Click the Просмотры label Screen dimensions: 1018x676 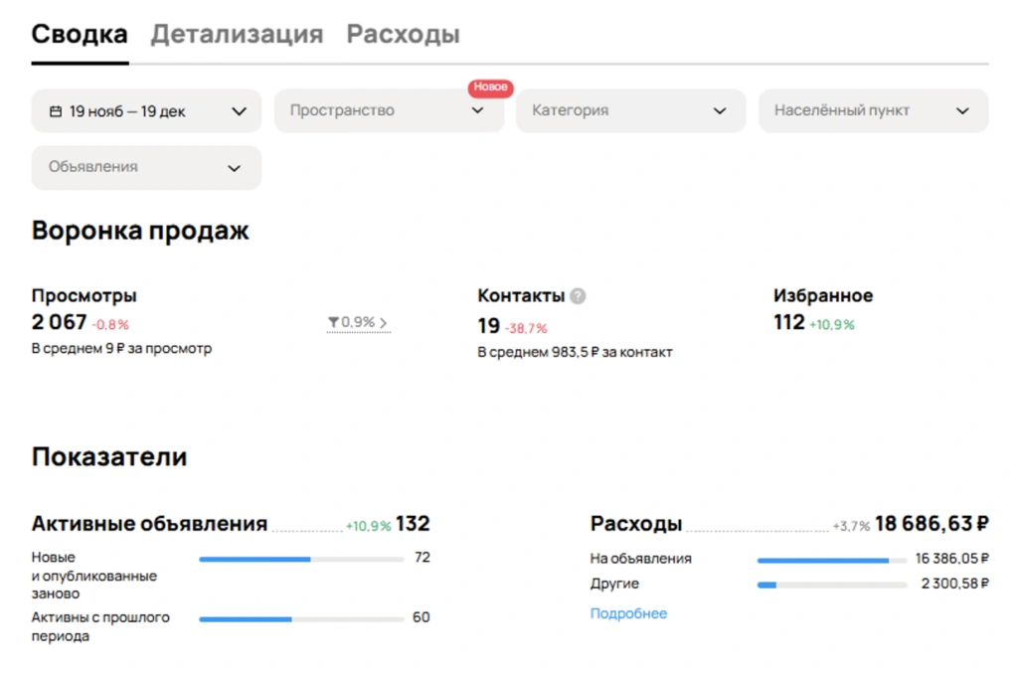point(84,295)
